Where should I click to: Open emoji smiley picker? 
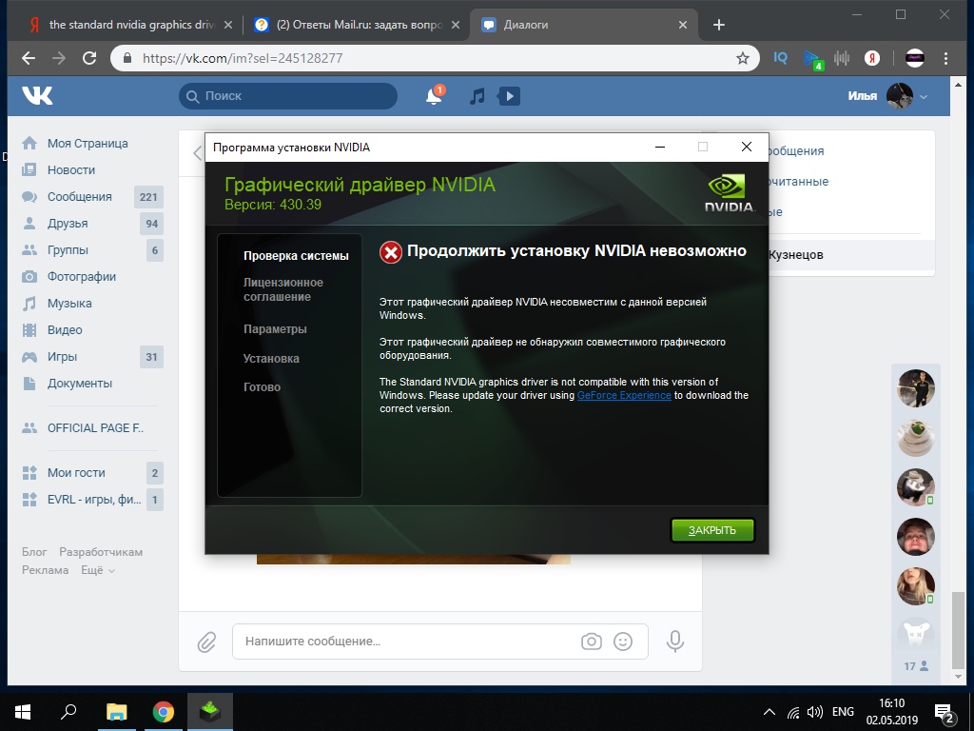[623, 642]
